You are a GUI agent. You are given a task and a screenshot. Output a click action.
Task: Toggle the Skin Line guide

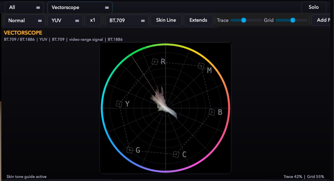coord(166,20)
